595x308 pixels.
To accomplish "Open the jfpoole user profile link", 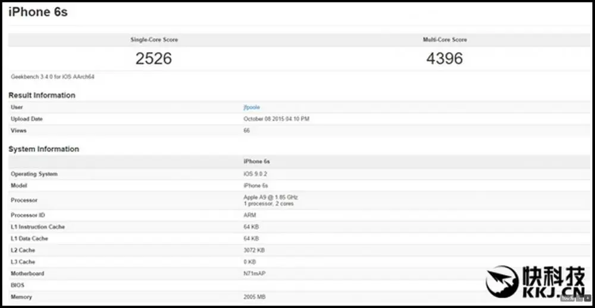I will (252, 107).
